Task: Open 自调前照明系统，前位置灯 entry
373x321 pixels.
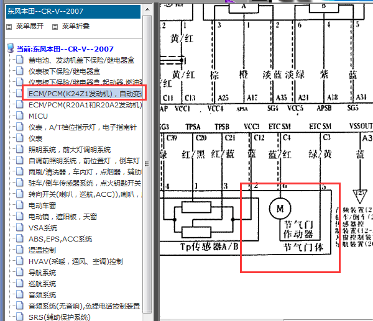Action: click(84, 161)
